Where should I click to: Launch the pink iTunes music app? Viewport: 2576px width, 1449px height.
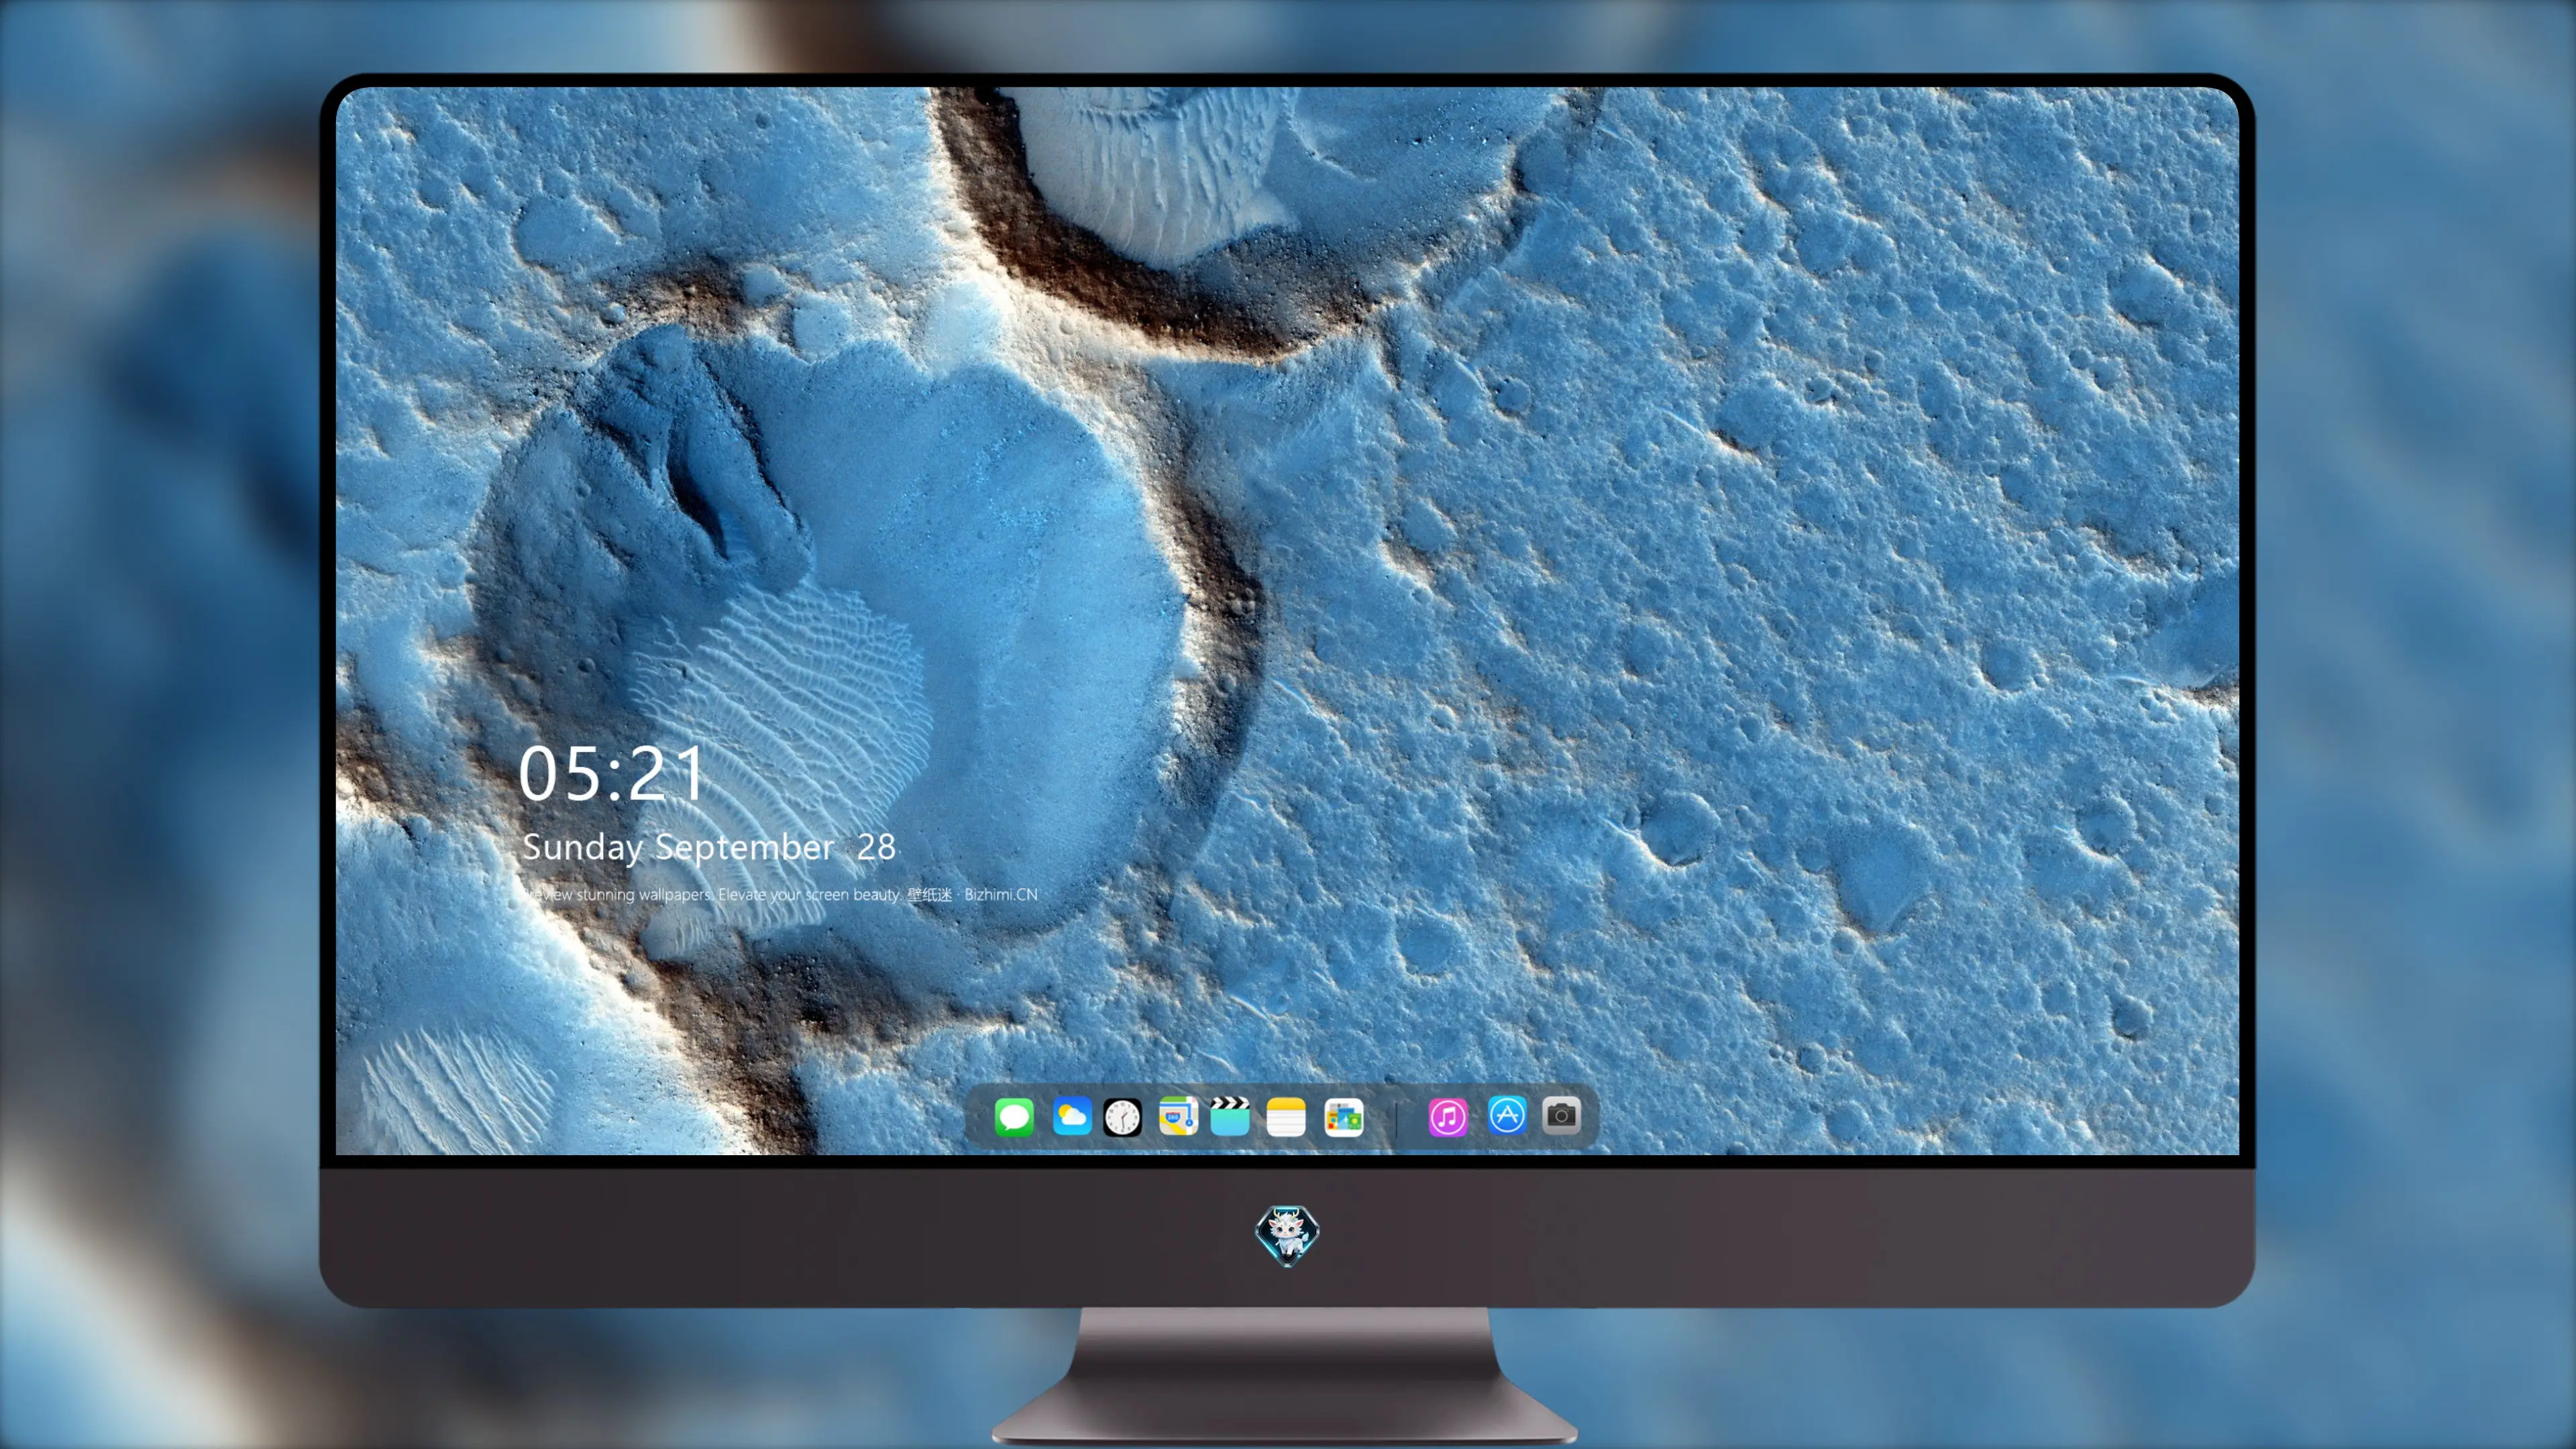(1448, 1117)
